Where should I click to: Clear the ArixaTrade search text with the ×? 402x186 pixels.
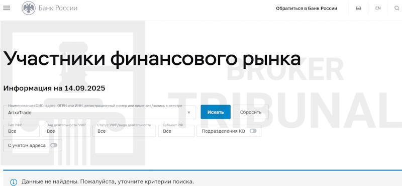[189, 113]
